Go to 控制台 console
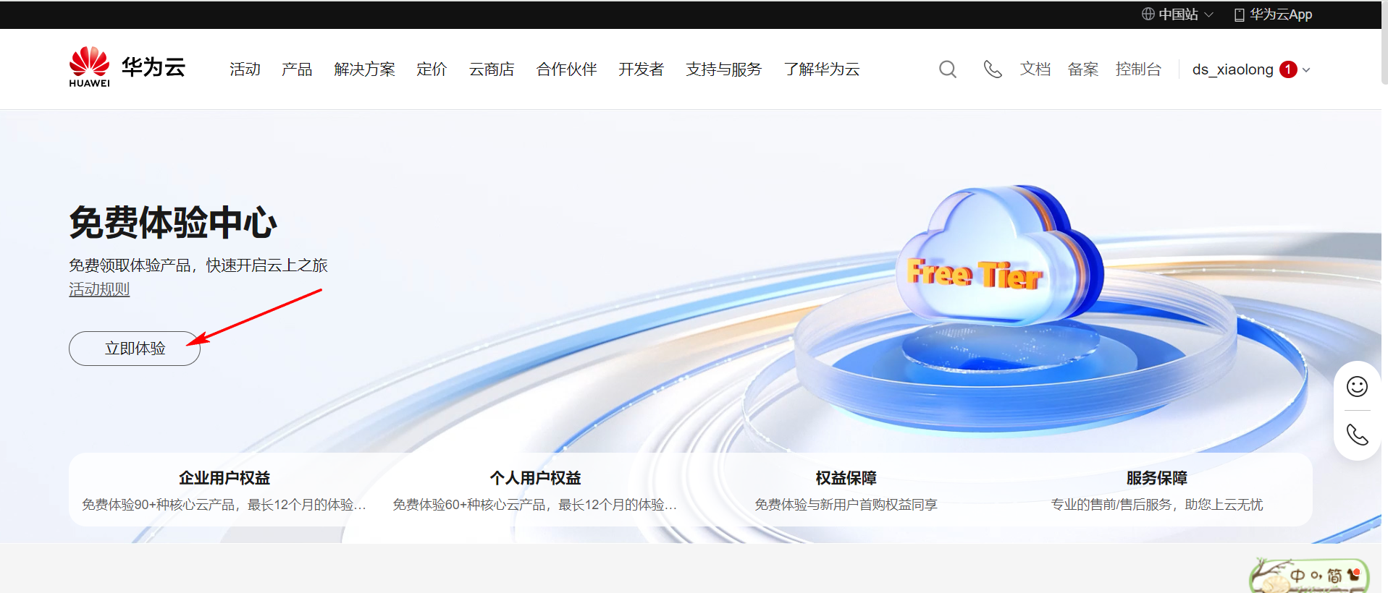 click(1138, 69)
